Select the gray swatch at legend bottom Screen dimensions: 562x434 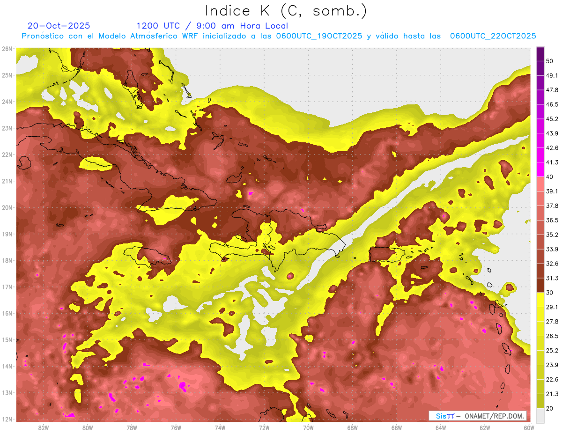[x=540, y=416]
